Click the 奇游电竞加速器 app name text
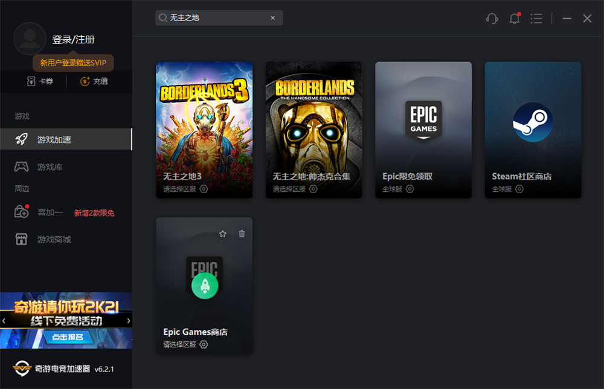The image size is (604, 389). pyautogui.click(x=62, y=368)
